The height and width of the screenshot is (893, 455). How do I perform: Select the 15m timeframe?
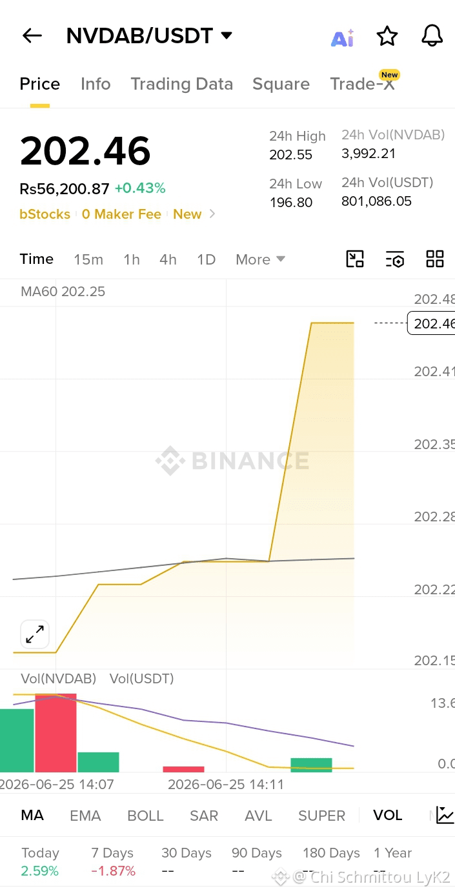88,259
